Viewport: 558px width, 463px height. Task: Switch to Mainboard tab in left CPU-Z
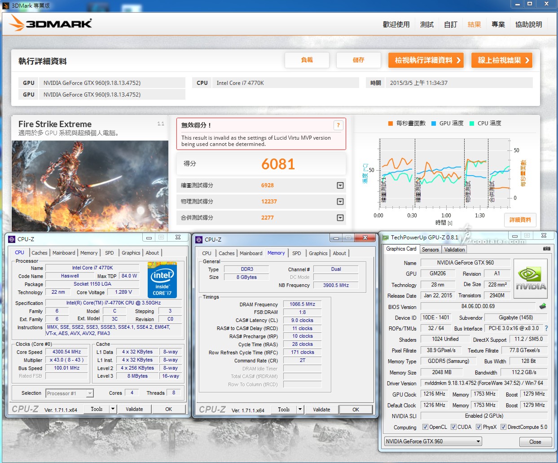click(x=64, y=253)
